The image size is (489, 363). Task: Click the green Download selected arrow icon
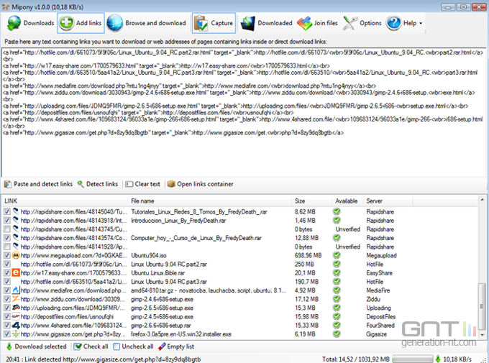click(9, 346)
